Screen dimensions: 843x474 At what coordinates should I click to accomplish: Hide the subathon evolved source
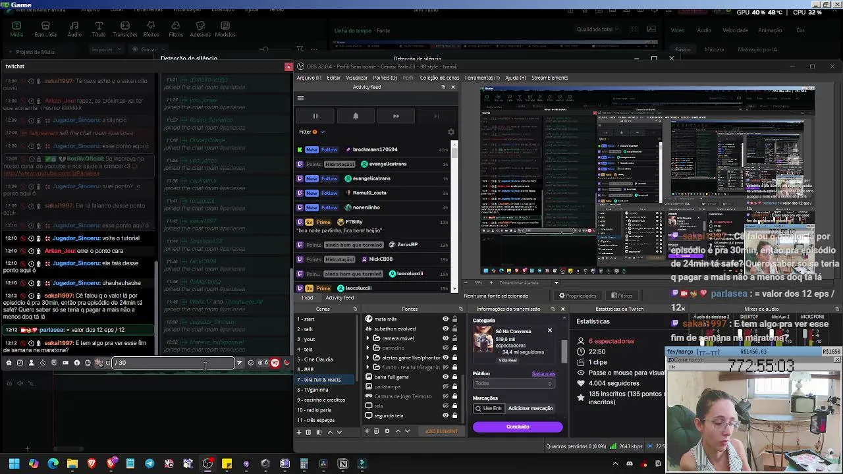tap(445, 329)
